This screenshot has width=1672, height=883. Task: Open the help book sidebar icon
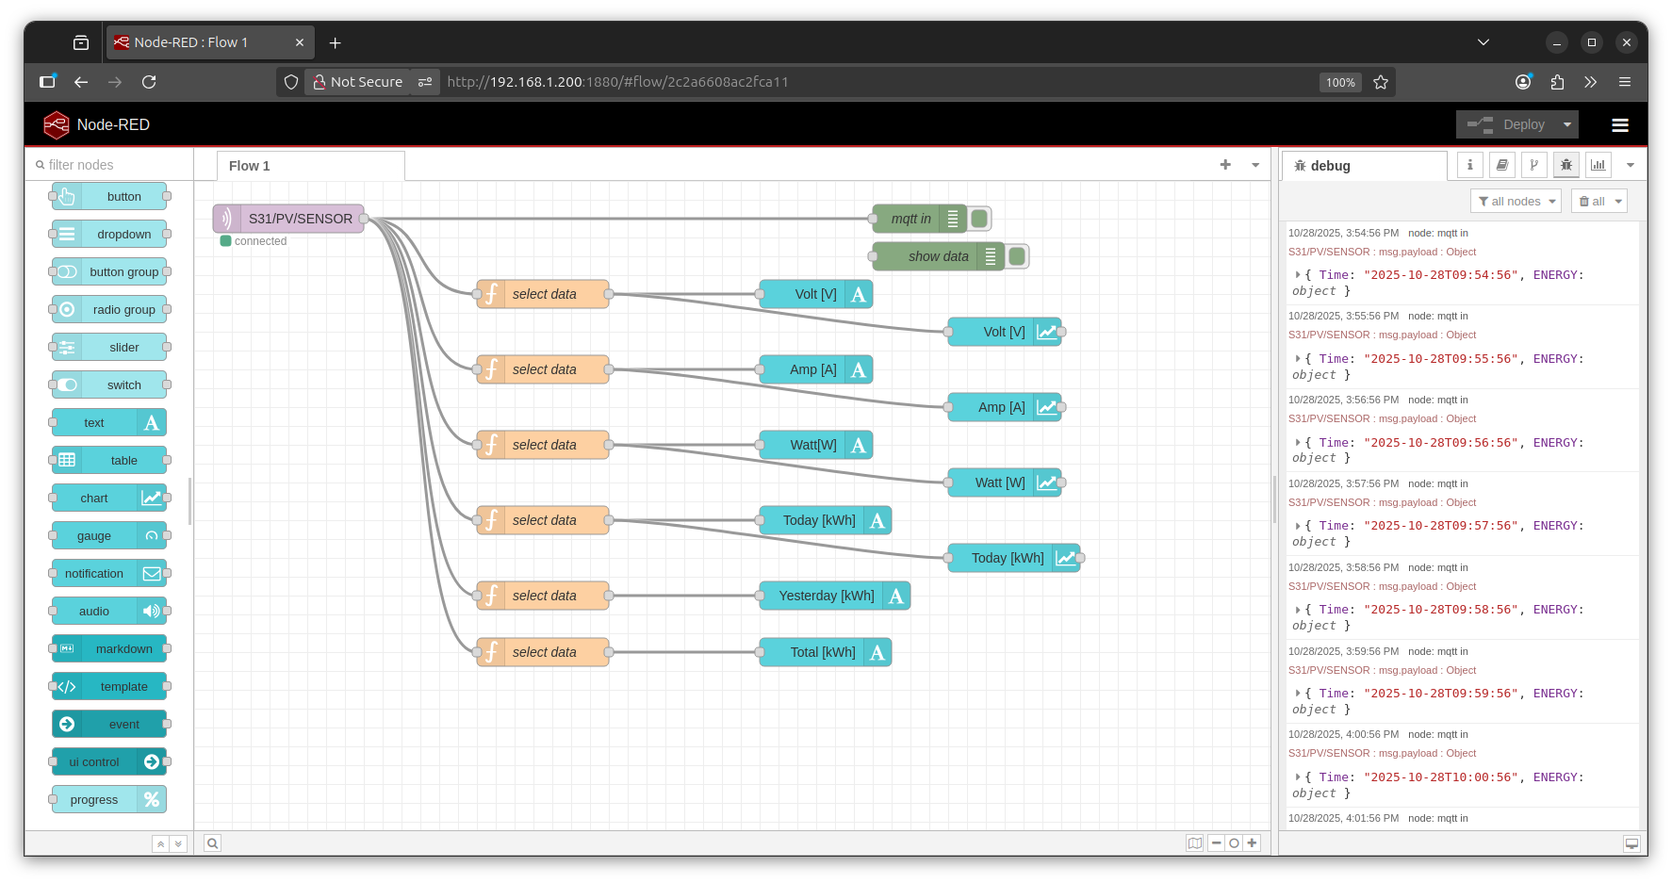[1501, 165]
